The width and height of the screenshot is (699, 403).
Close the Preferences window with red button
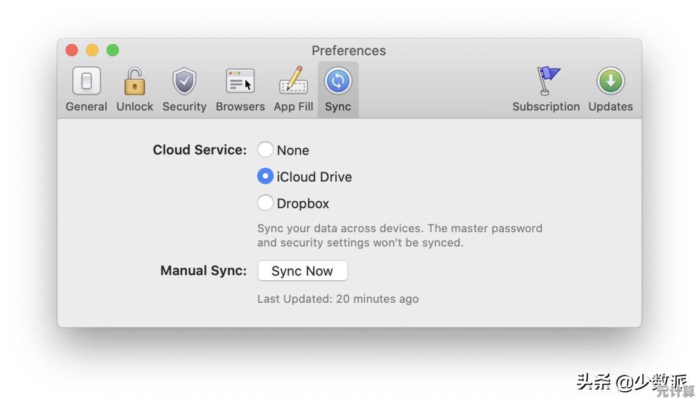[x=72, y=50]
